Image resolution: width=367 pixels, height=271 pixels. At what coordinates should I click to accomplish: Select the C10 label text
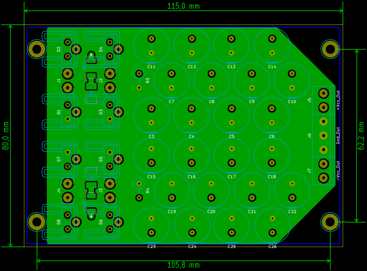coord(292,101)
